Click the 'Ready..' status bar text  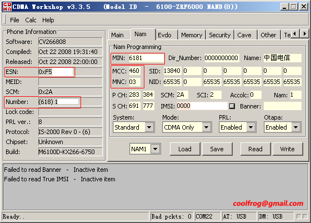[13, 216]
